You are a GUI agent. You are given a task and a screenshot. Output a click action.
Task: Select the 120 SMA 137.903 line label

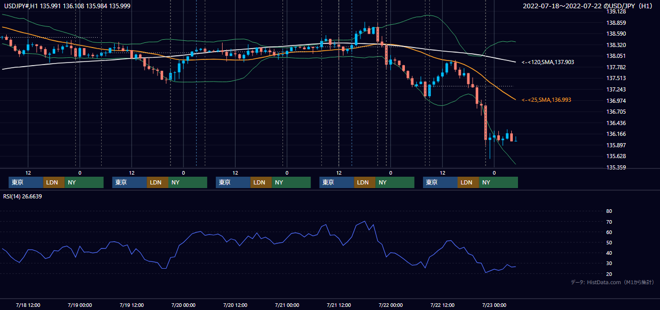pos(548,62)
